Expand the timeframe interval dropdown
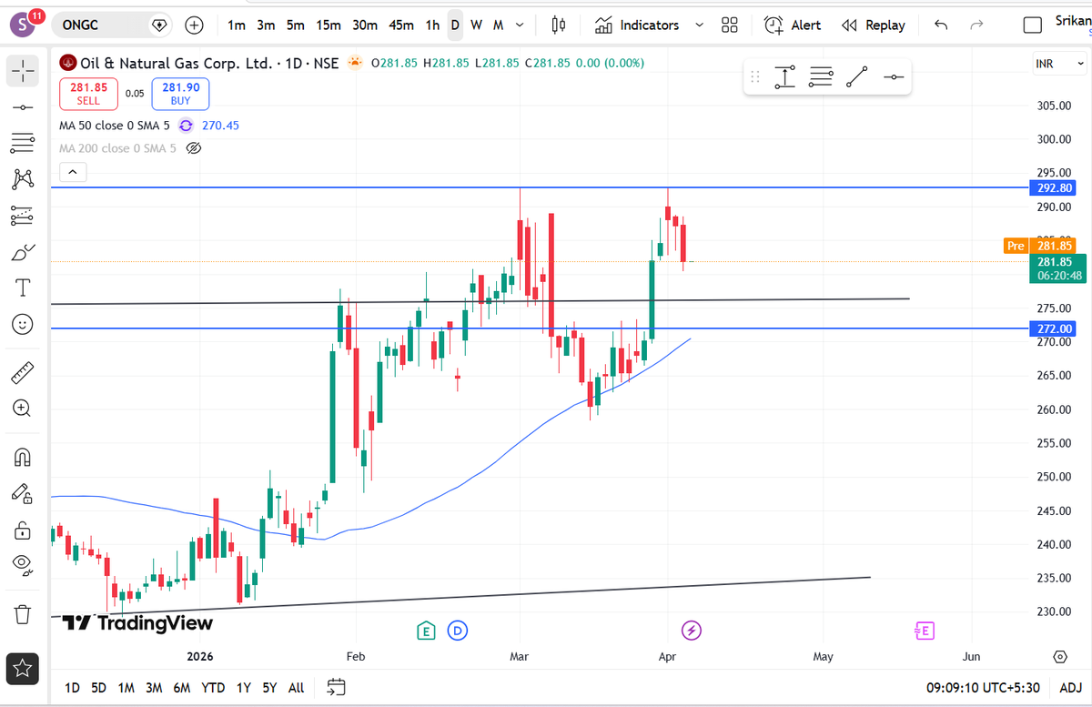This screenshot has width=1092, height=707. (x=520, y=25)
